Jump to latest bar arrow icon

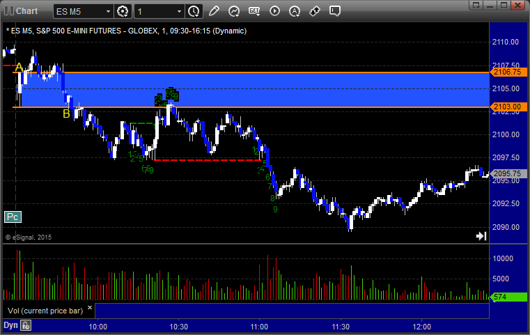tap(481, 236)
